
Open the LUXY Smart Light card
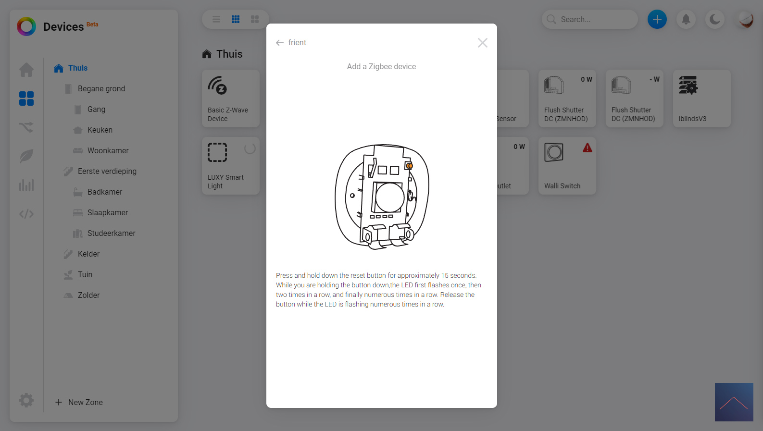pyautogui.click(x=231, y=166)
